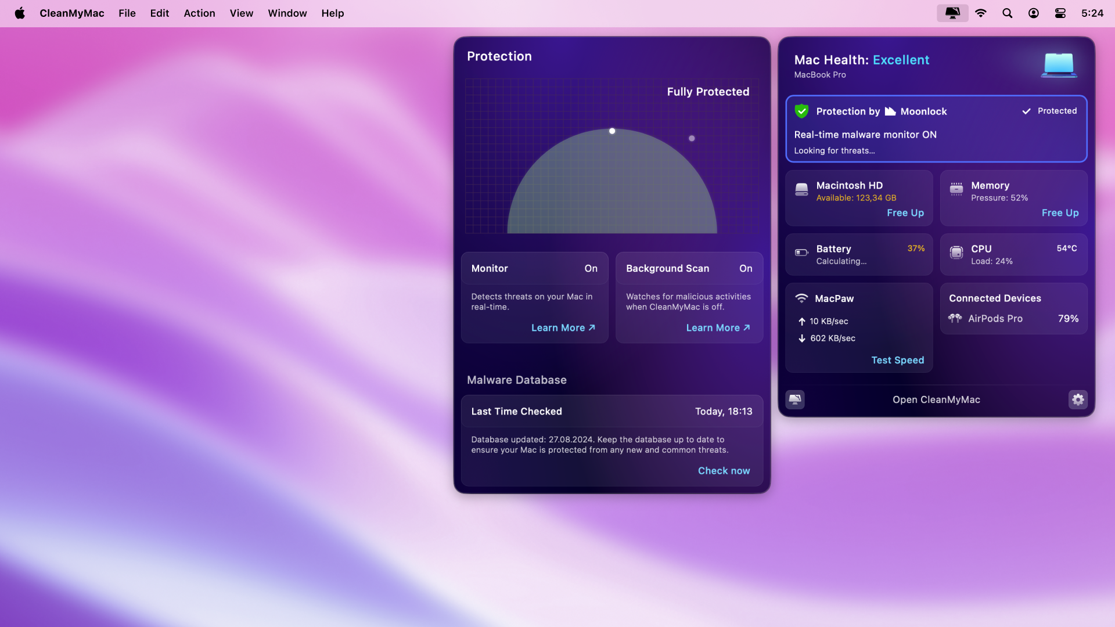This screenshot has width=1115, height=627.
Task: Click Free Up for Macintosh HD
Action: click(905, 212)
